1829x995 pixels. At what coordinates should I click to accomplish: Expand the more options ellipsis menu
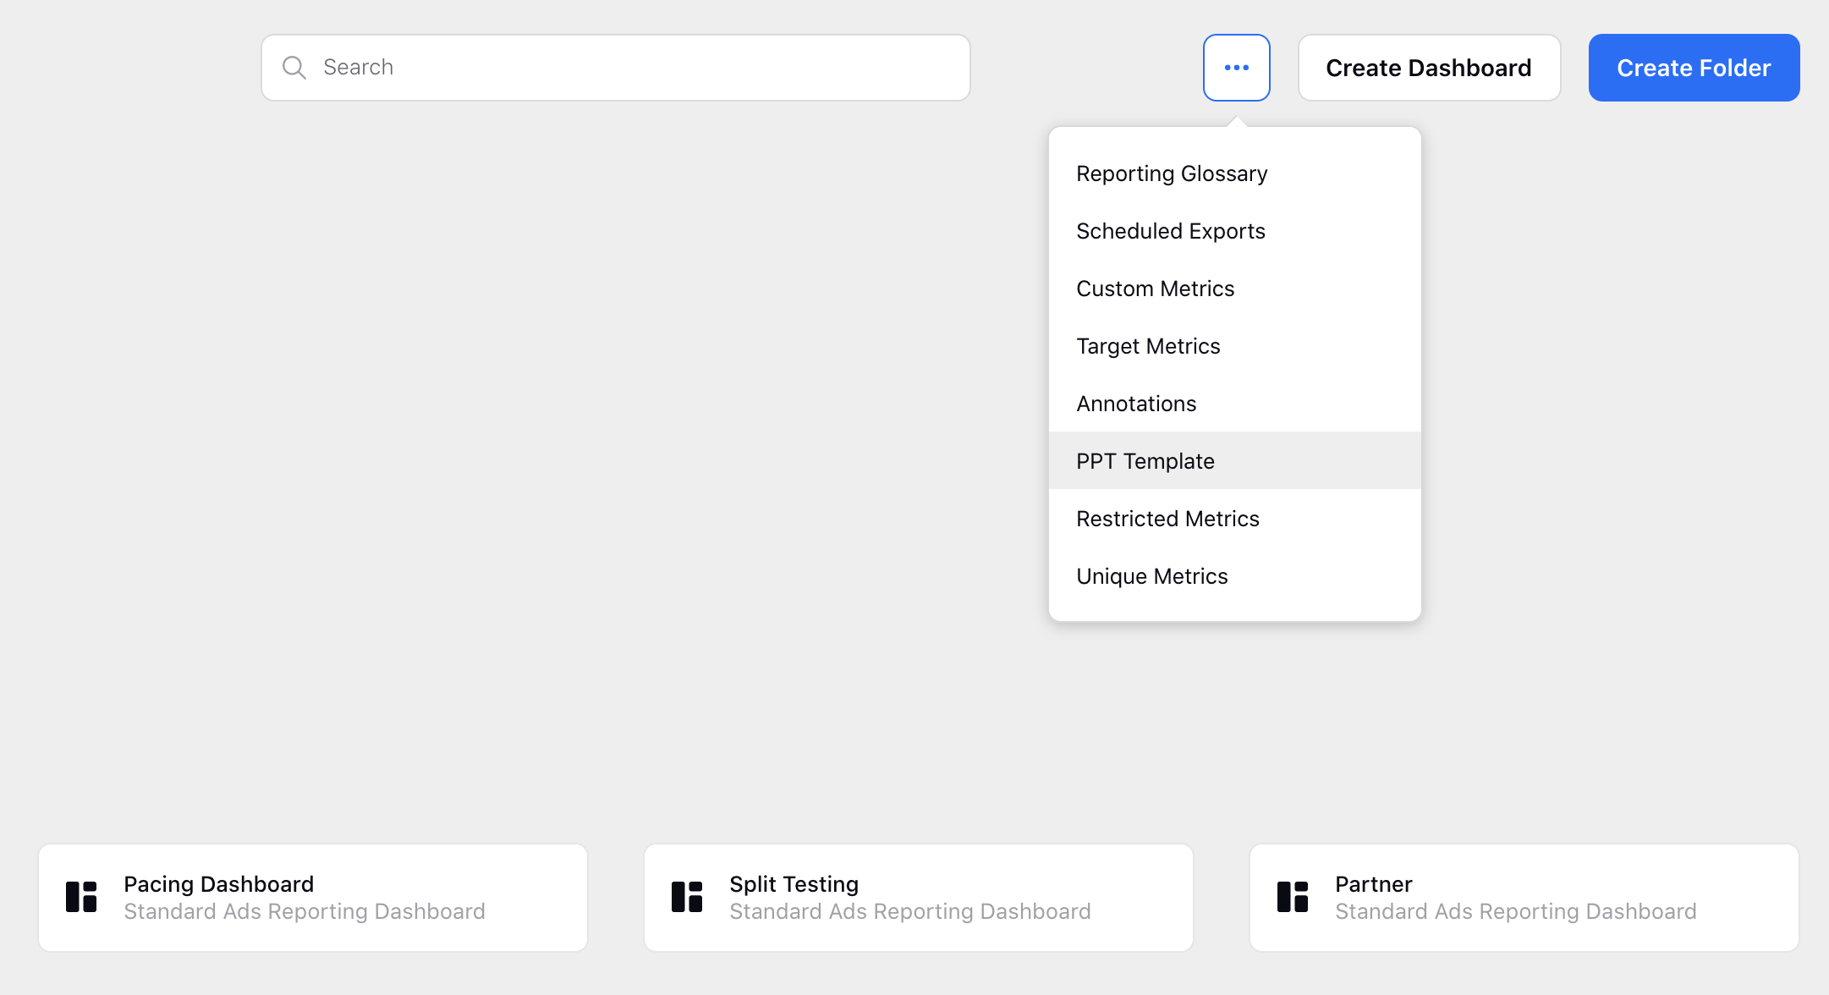1236,68
